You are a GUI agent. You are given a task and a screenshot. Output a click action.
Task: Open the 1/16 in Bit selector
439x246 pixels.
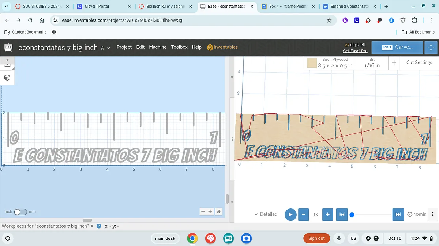[372, 63]
